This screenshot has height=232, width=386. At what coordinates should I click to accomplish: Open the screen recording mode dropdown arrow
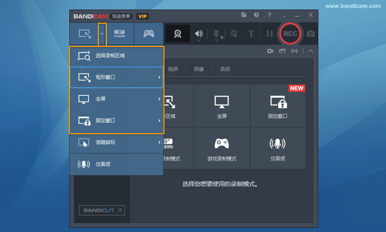(x=102, y=34)
